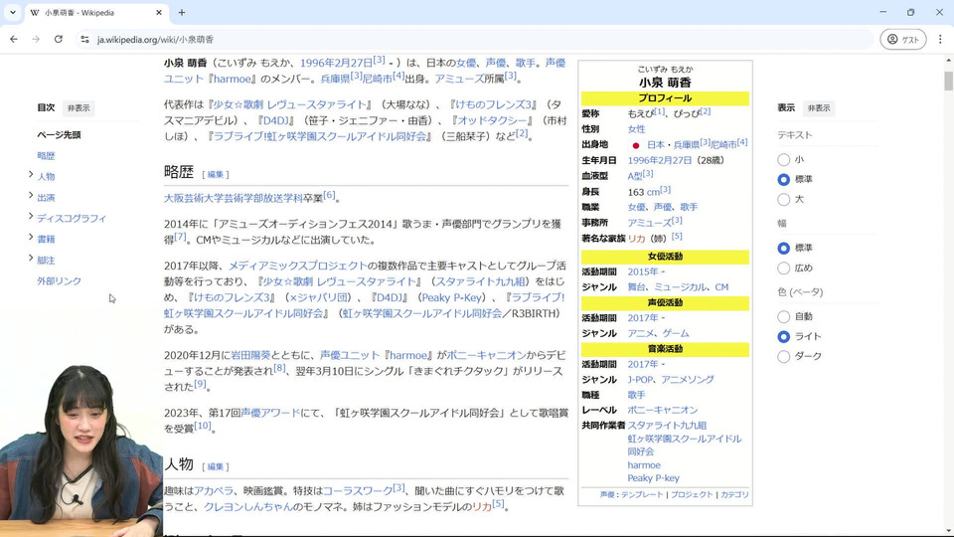Open the リカ (姉) infobox link

636,239
